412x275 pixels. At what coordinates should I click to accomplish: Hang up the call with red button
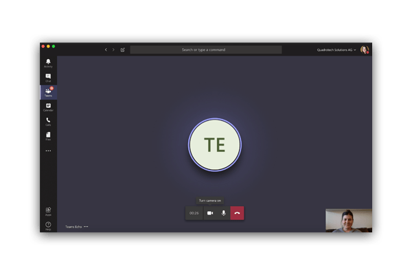click(x=237, y=213)
